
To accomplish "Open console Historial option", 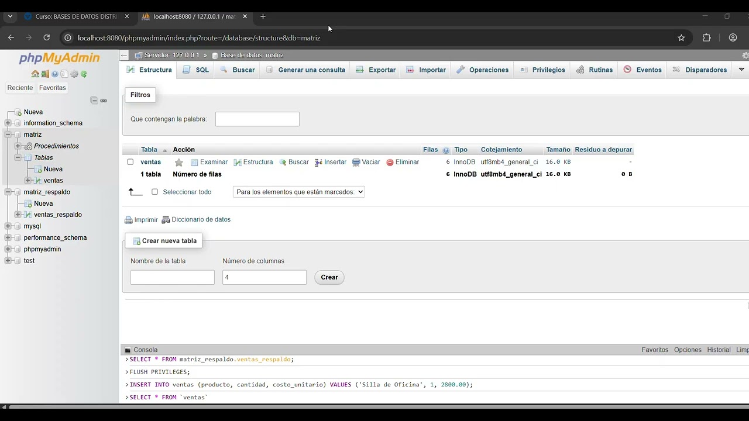I will click(x=719, y=350).
